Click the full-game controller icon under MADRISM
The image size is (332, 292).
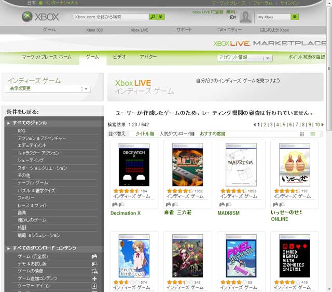click(x=222, y=205)
